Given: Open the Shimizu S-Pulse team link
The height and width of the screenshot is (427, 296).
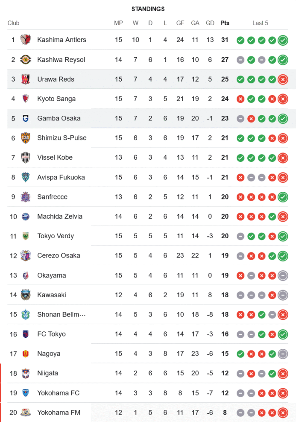Looking at the screenshot, I should (62, 138).
